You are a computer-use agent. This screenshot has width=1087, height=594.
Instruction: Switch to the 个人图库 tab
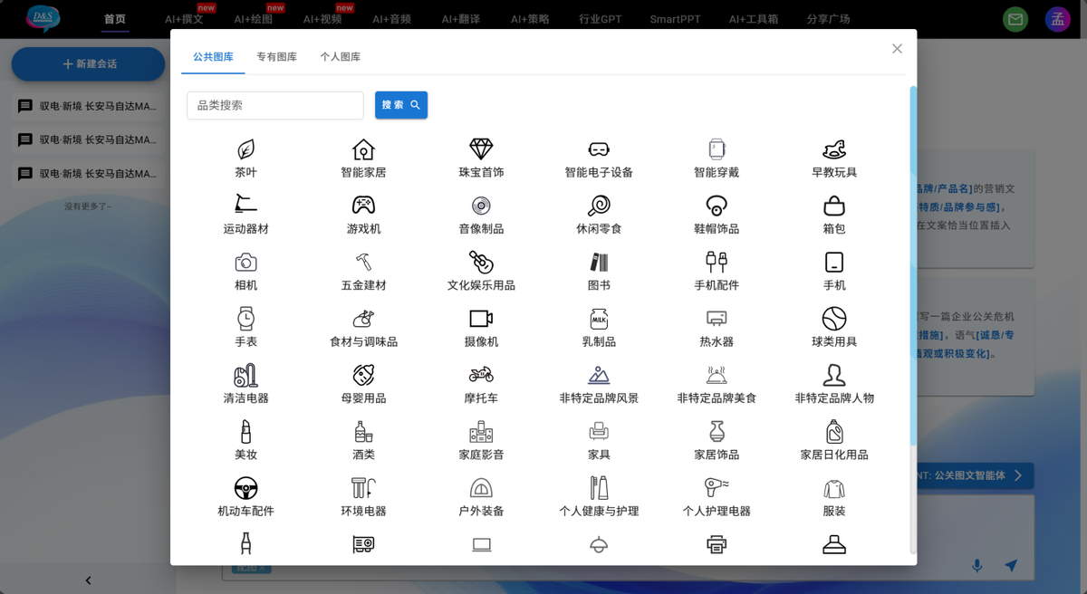click(x=340, y=57)
